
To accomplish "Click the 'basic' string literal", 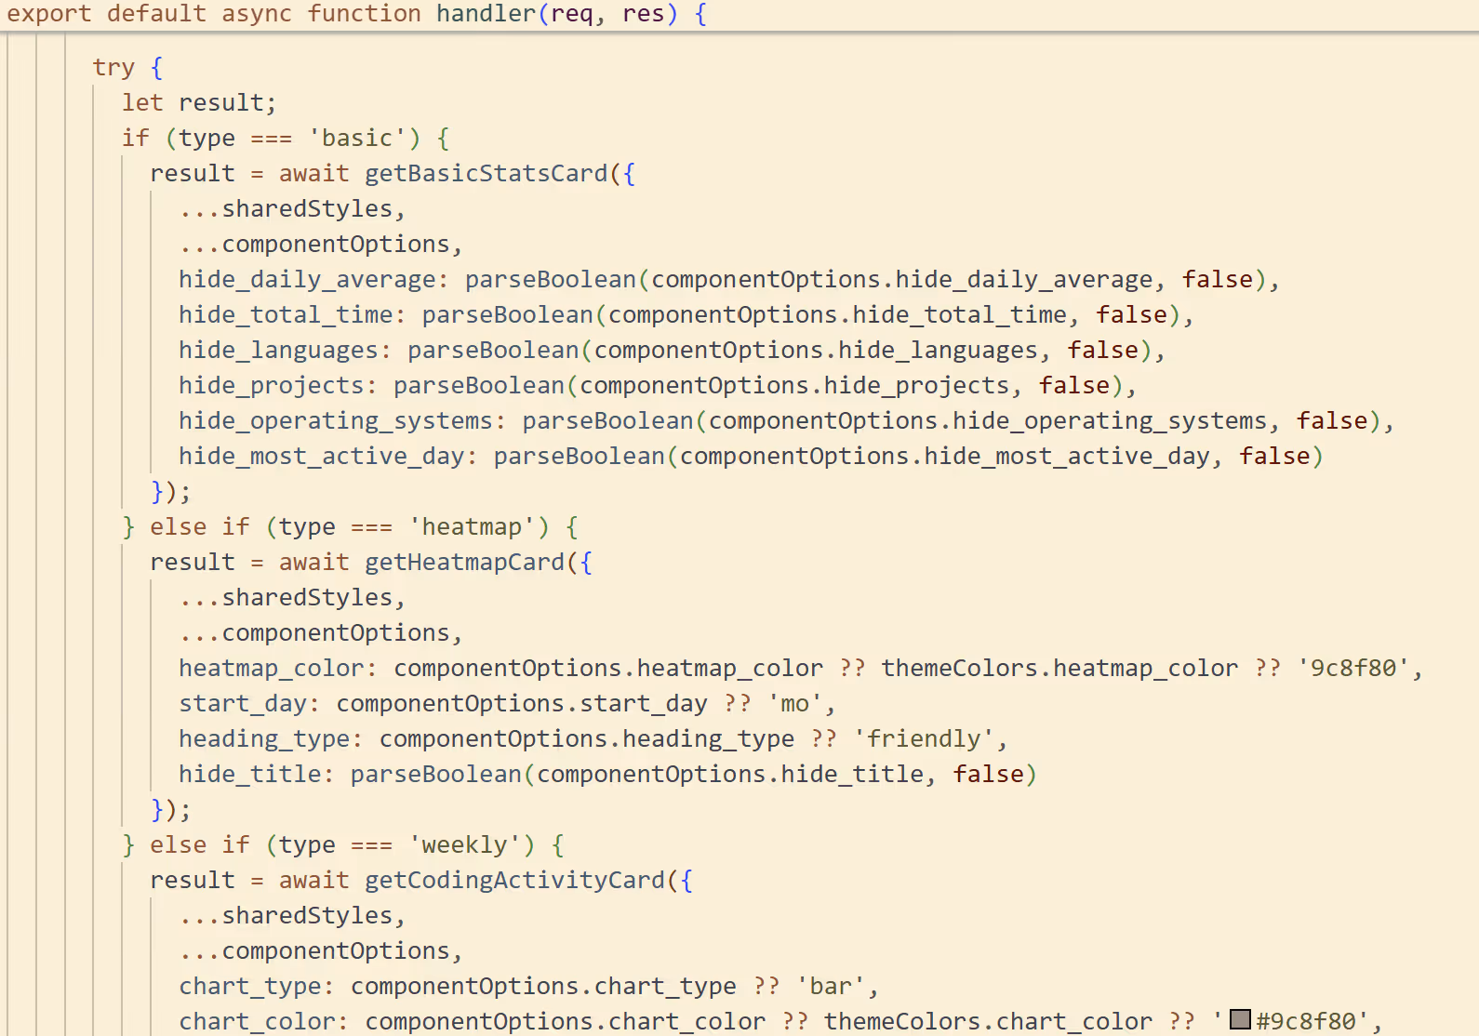I will point(357,139).
